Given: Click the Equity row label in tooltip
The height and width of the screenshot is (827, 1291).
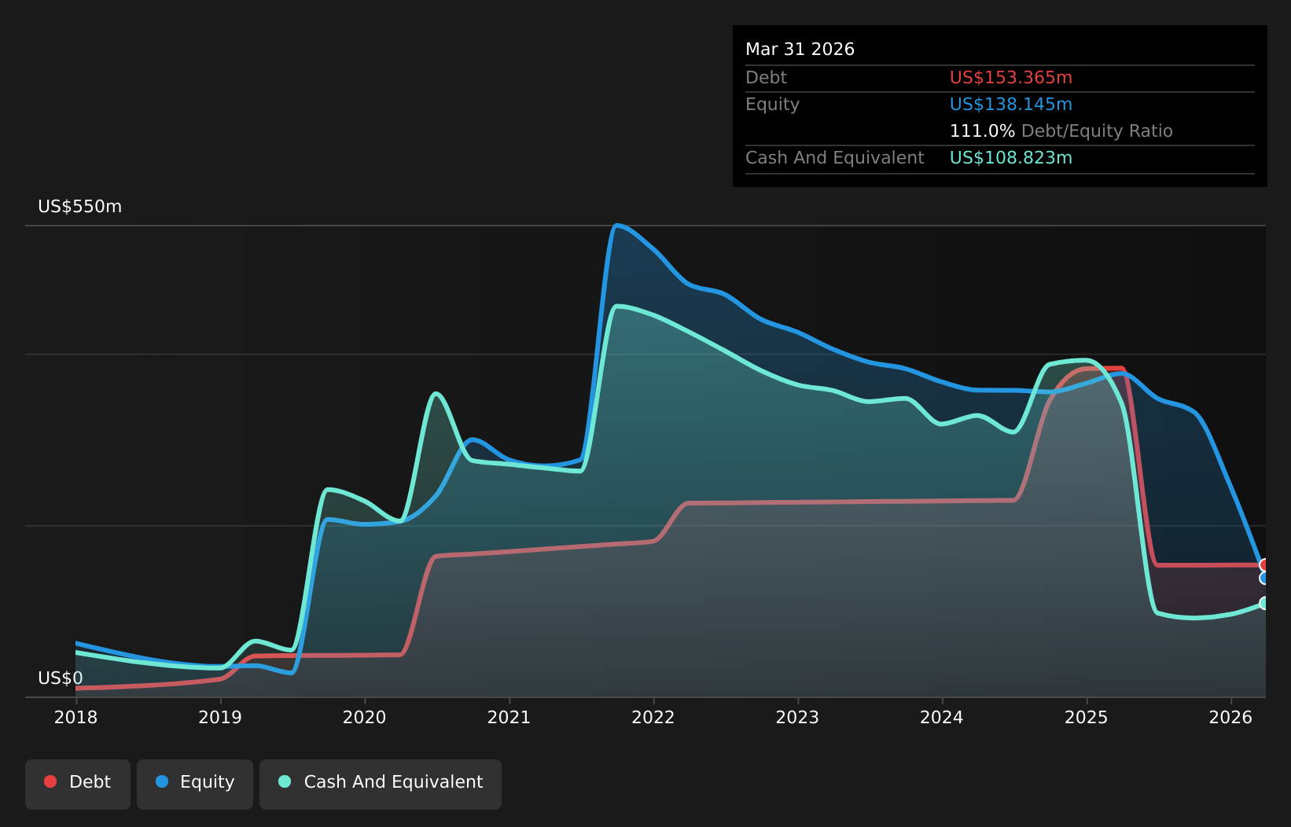Looking at the screenshot, I should [772, 105].
